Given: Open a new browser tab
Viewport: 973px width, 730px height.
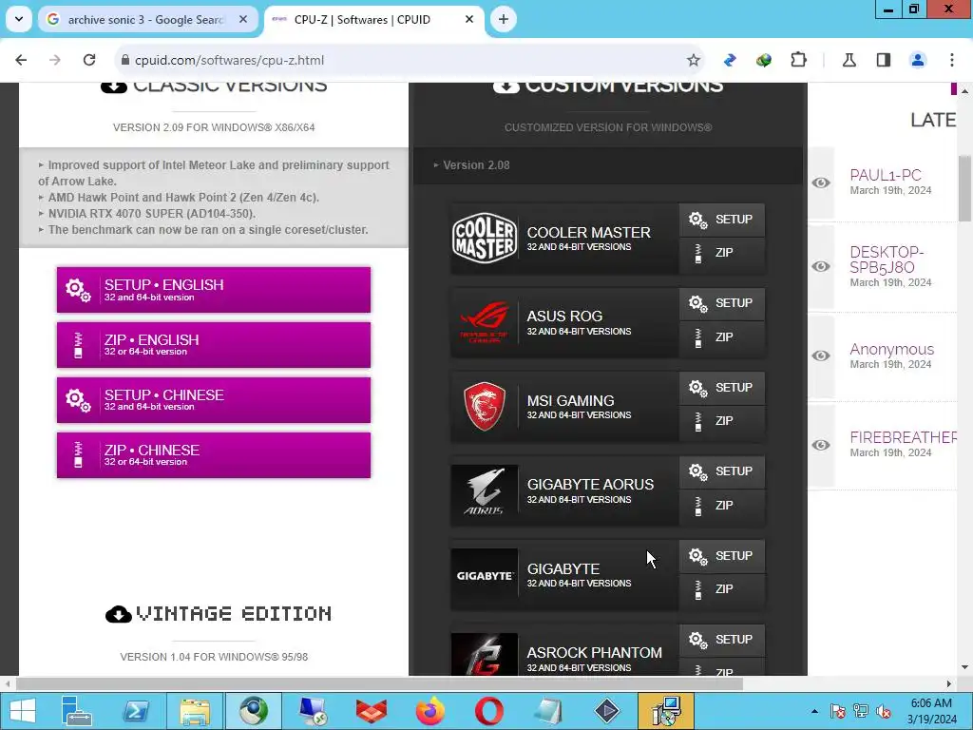Looking at the screenshot, I should tap(504, 20).
